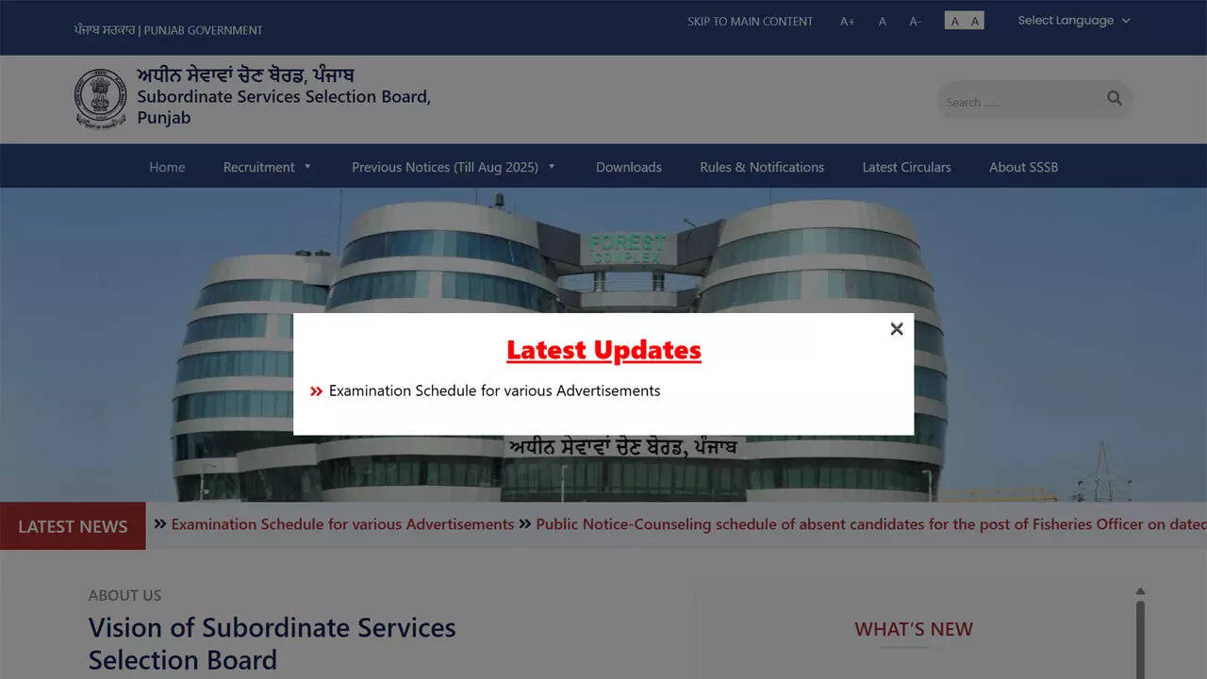Open Examination Schedule link in popup
1207x679 pixels.
click(494, 391)
